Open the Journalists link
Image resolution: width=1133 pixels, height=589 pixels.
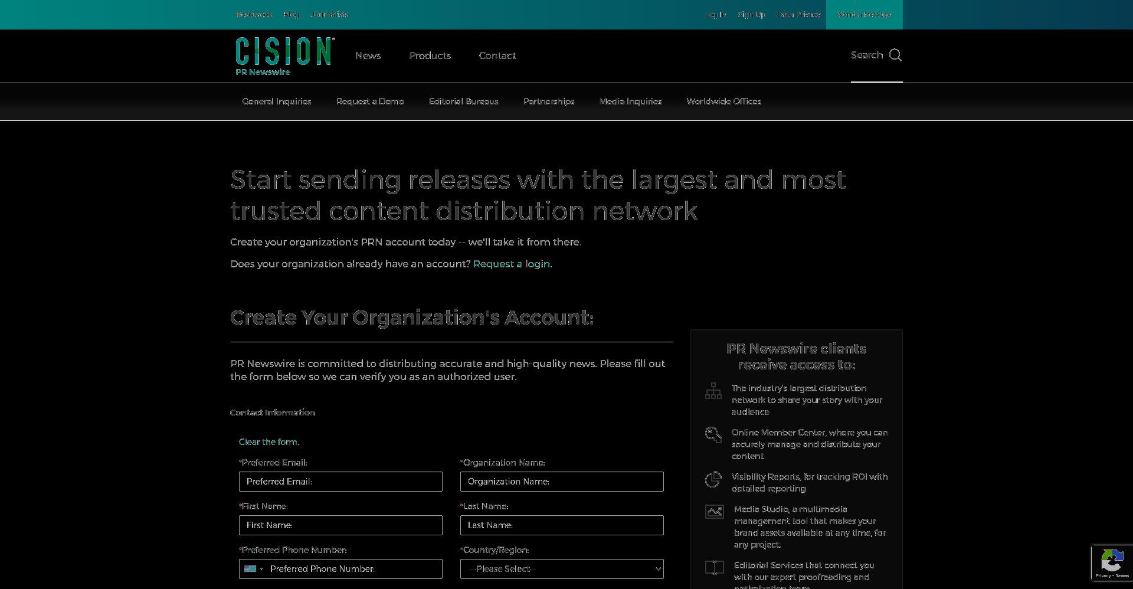coord(329,14)
